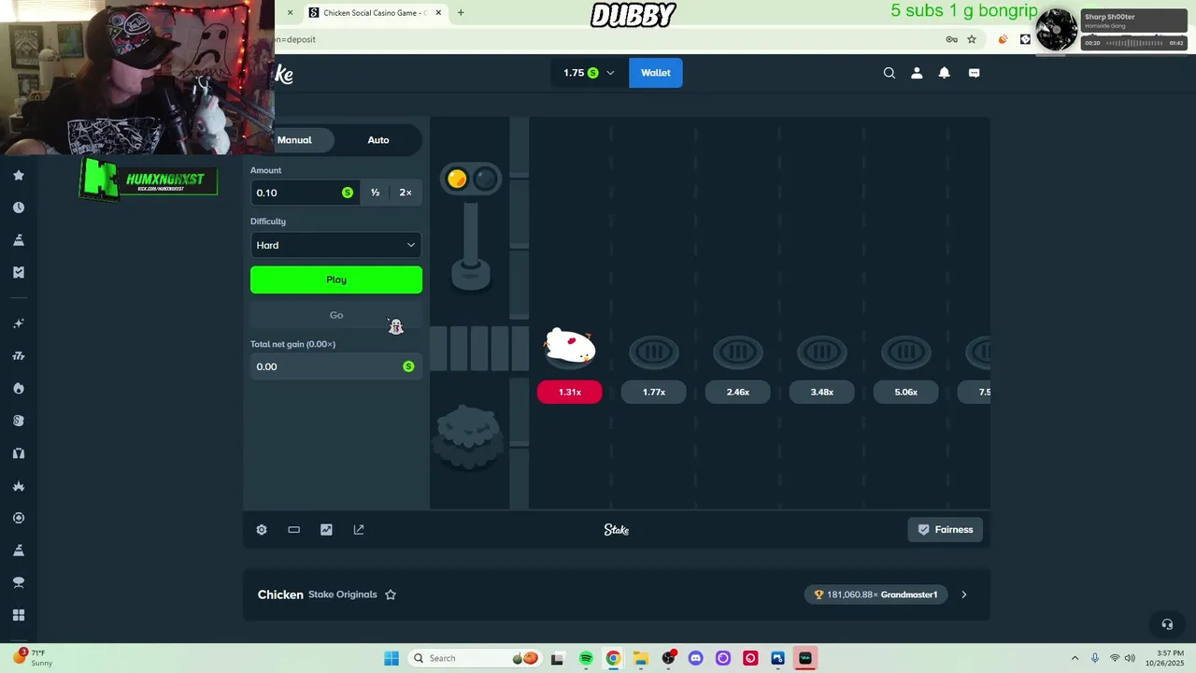Viewport: 1196px width, 673px height.
Task: Double the bet with 2× button
Action: (406, 193)
